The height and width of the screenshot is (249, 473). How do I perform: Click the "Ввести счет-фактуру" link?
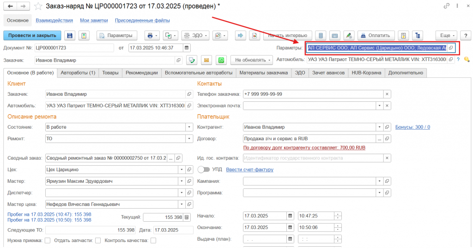[x=249, y=169]
